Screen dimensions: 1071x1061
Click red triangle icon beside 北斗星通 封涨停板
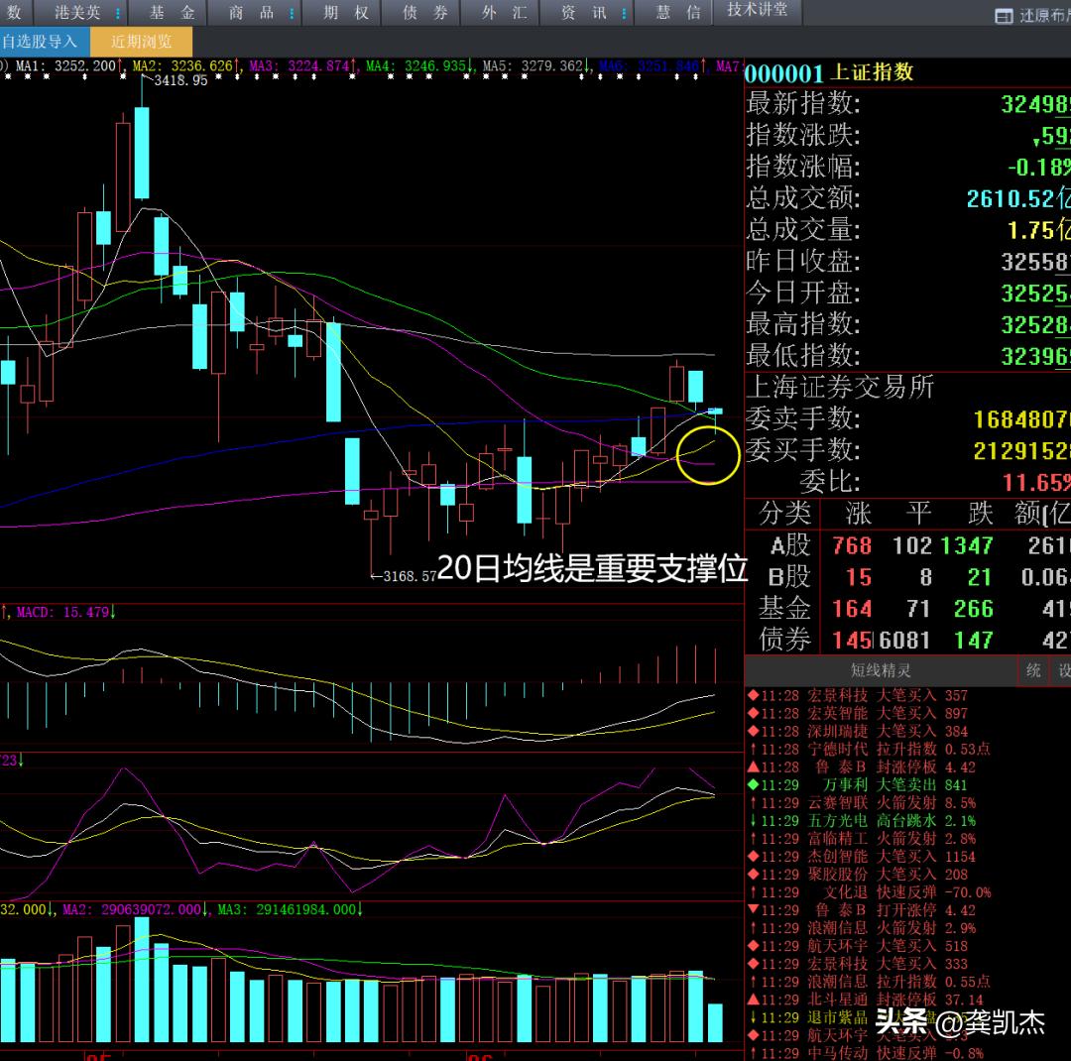pos(752,1000)
